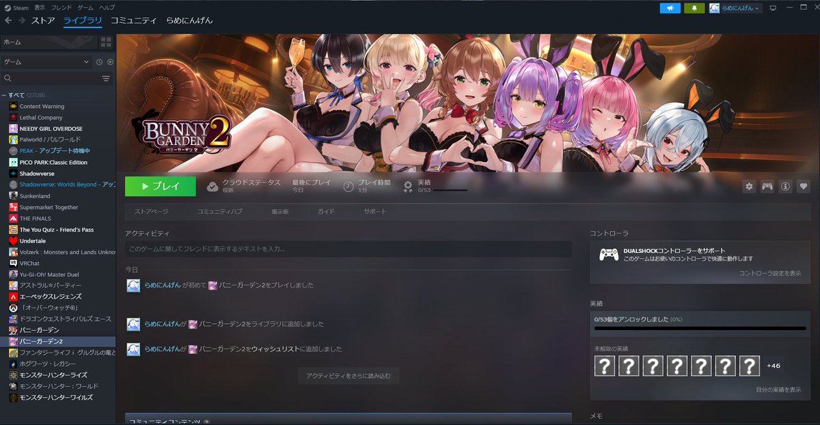Click the activity text input field
This screenshot has width=820, height=425.
(x=348, y=249)
